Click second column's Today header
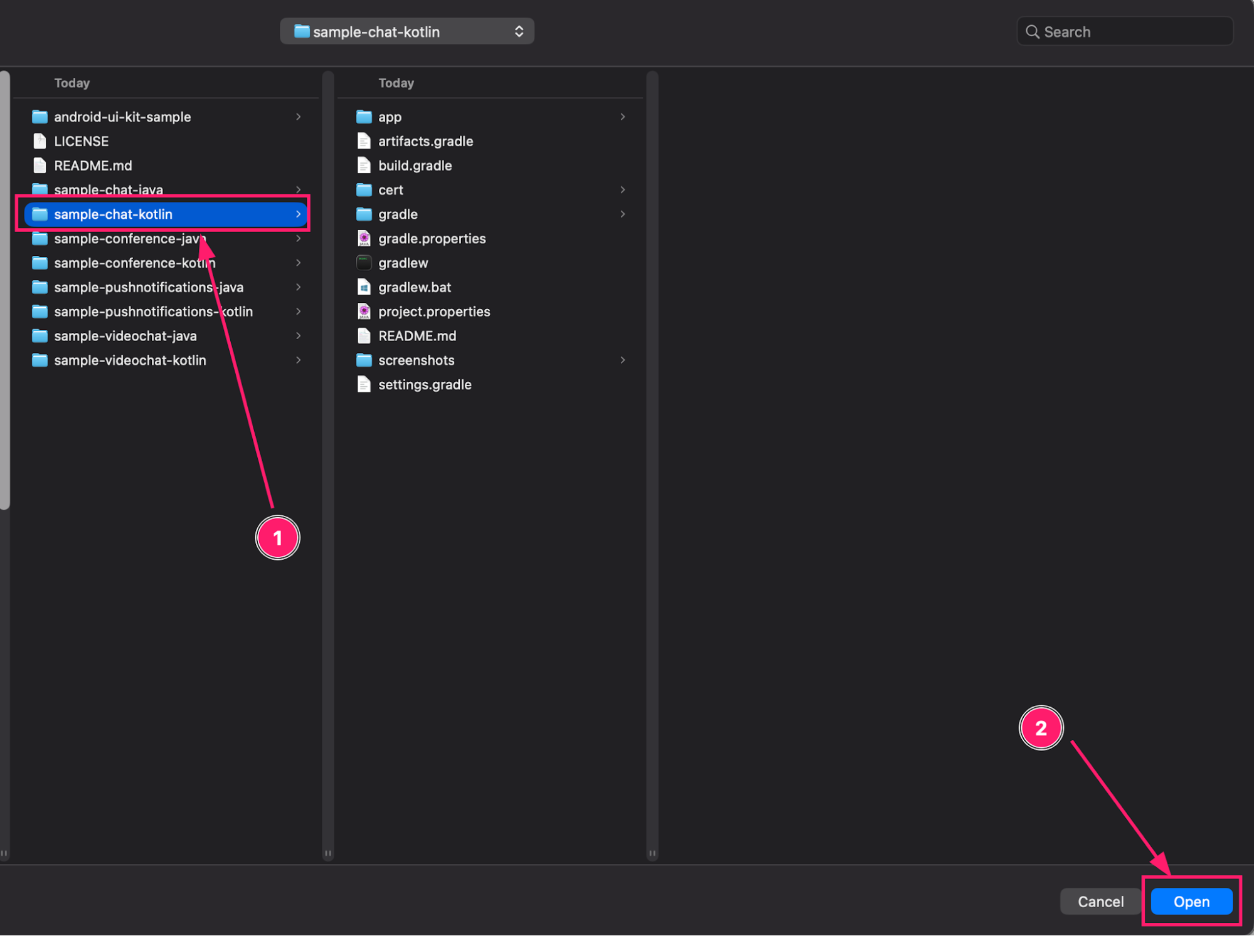Viewport: 1254px width, 936px height. (396, 83)
